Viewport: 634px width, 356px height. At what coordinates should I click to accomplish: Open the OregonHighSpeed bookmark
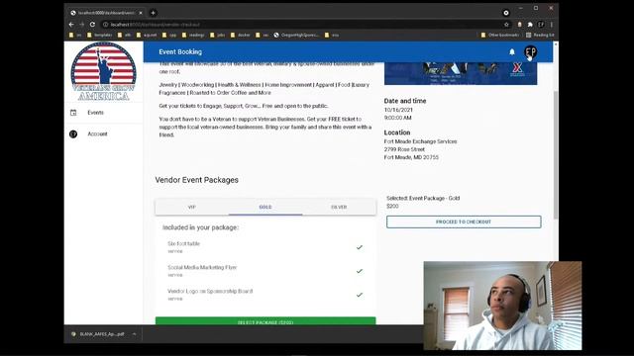pos(296,36)
